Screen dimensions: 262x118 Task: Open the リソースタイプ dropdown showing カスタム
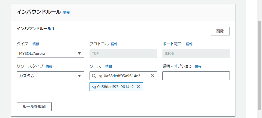50,76
